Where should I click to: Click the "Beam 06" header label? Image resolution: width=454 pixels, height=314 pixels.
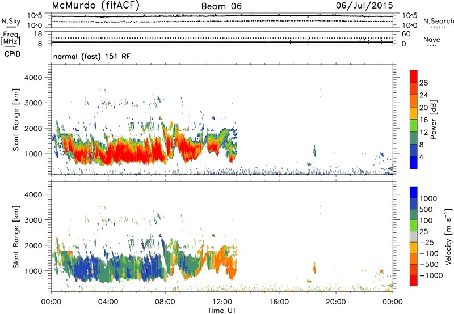click(221, 6)
